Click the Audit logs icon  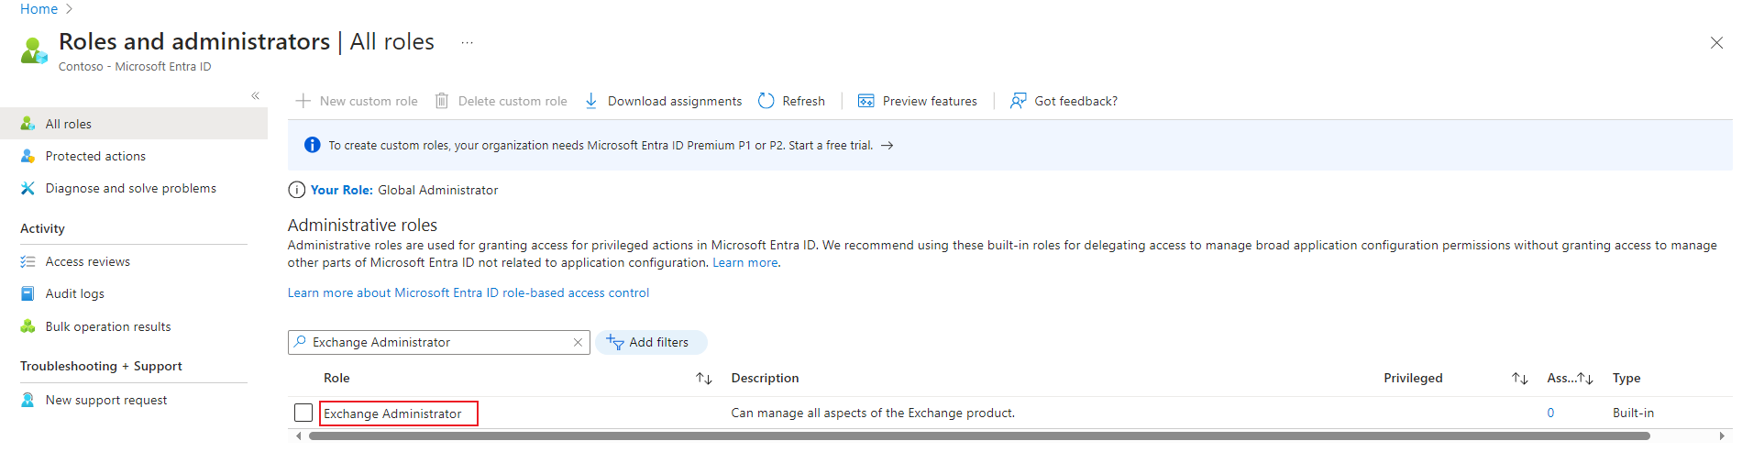[x=28, y=293]
